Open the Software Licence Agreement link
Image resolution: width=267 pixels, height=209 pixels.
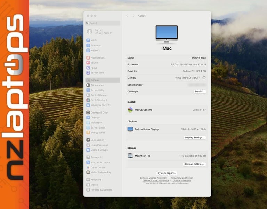click(x=153, y=178)
